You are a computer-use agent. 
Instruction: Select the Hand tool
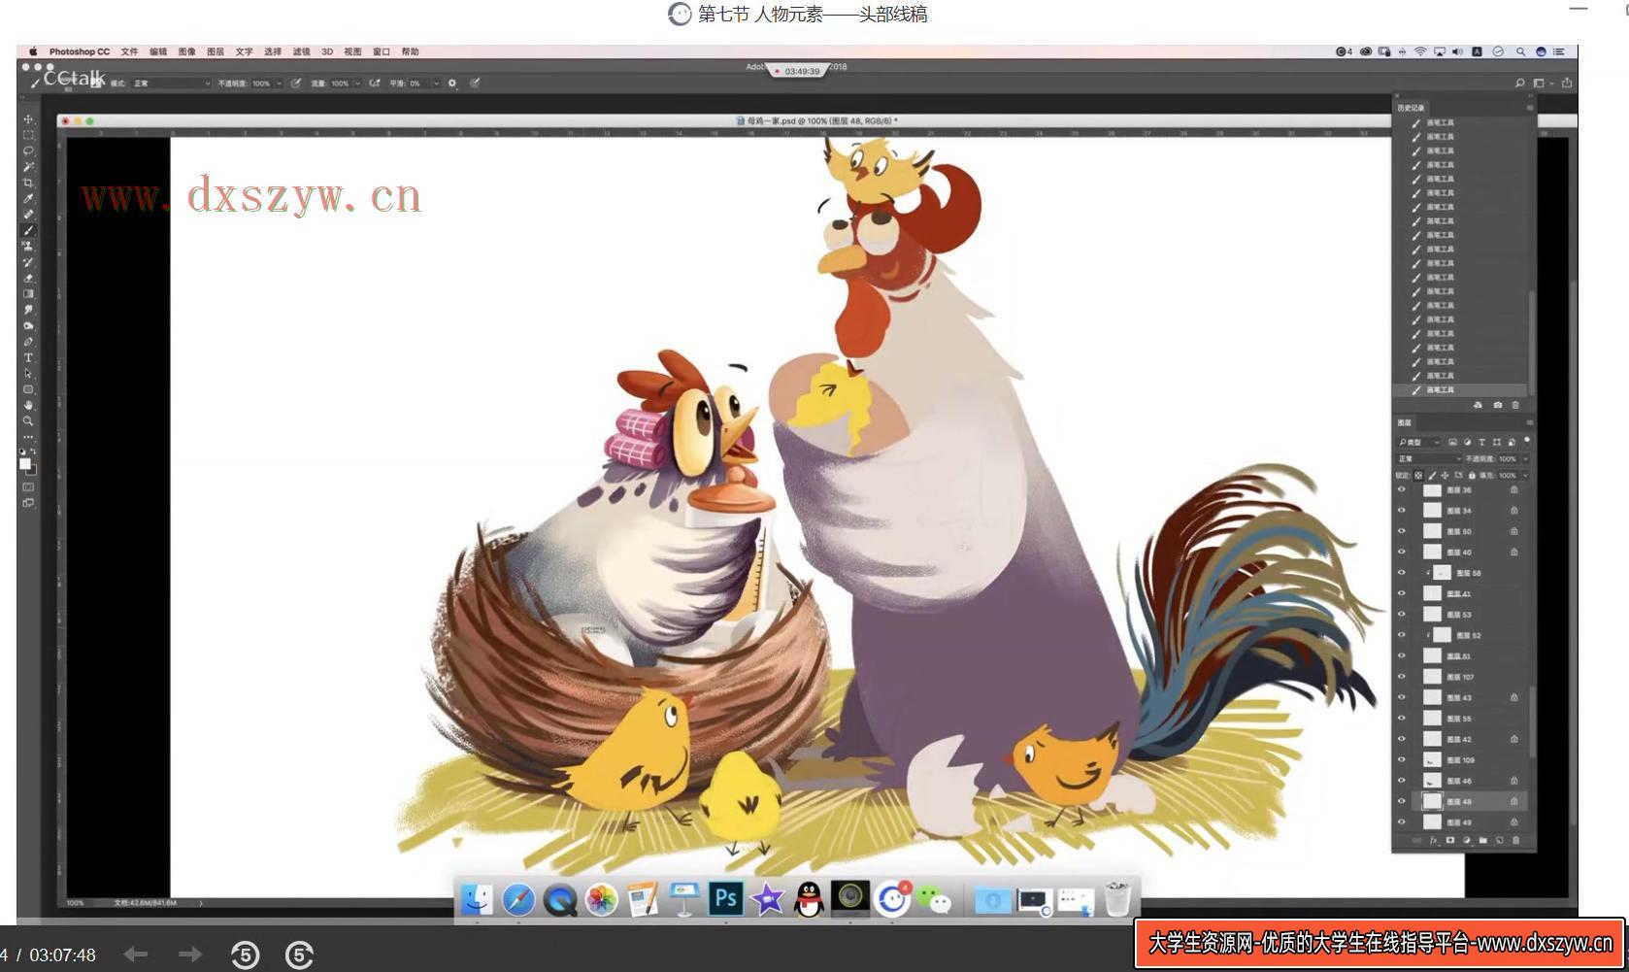(28, 406)
